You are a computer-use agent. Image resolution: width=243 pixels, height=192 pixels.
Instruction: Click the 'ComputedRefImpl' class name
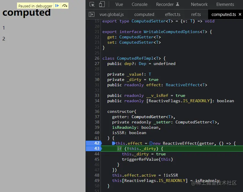point(135,58)
